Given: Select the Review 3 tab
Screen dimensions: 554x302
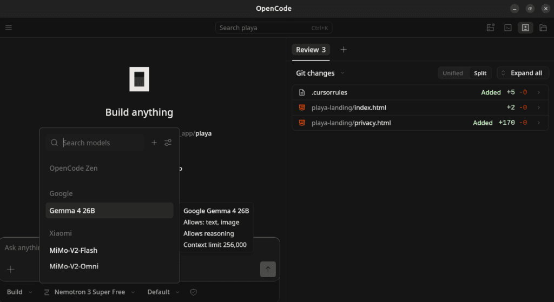Looking at the screenshot, I should pyautogui.click(x=311, y=50).
